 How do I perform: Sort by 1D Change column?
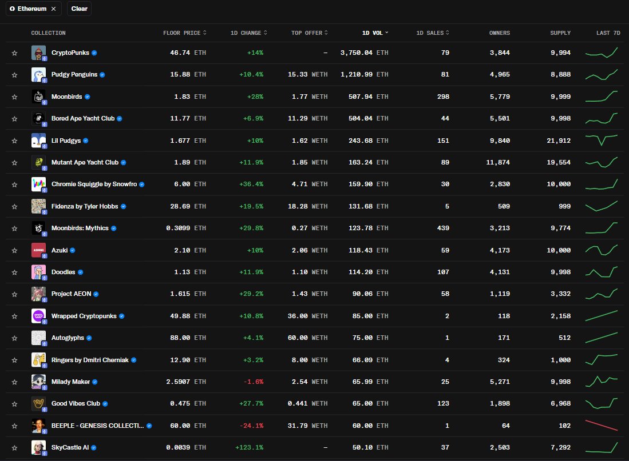tap(249, 33)
